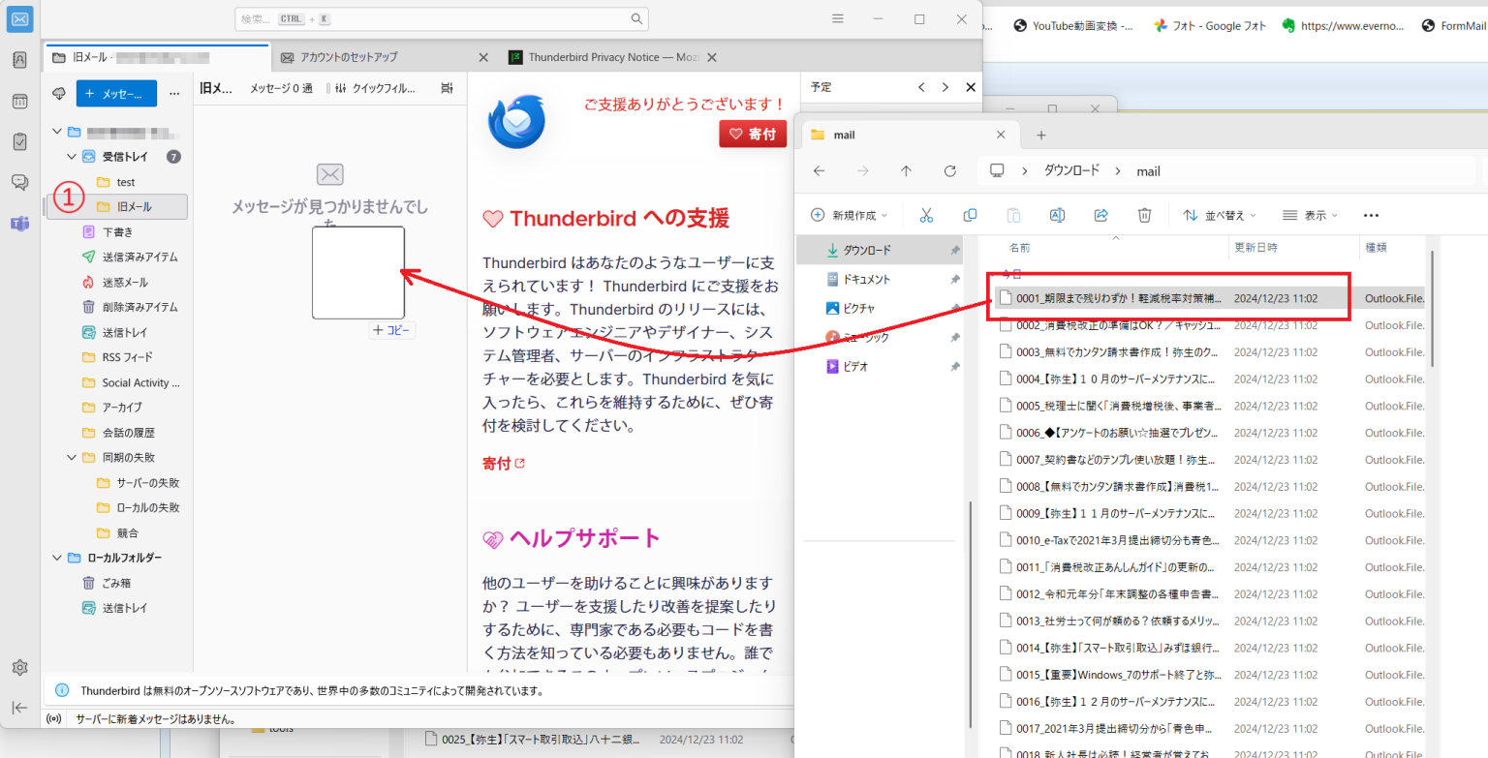
Task: Go to next day in the agenda pane
Action: 945,87
